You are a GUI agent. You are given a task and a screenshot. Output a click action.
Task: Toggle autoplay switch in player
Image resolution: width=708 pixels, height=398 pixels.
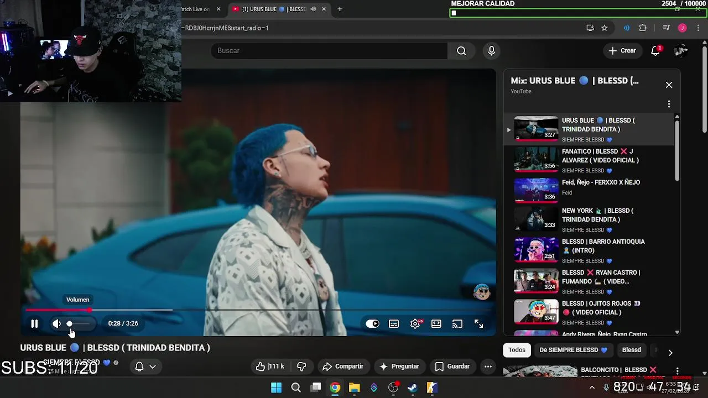pyautogui.click(x=372, y=324)
